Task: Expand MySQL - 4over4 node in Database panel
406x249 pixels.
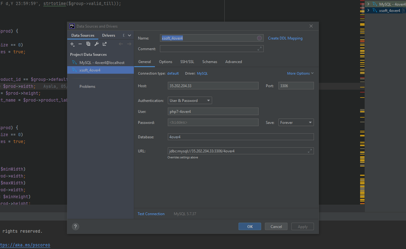Action: pos(368,4)
